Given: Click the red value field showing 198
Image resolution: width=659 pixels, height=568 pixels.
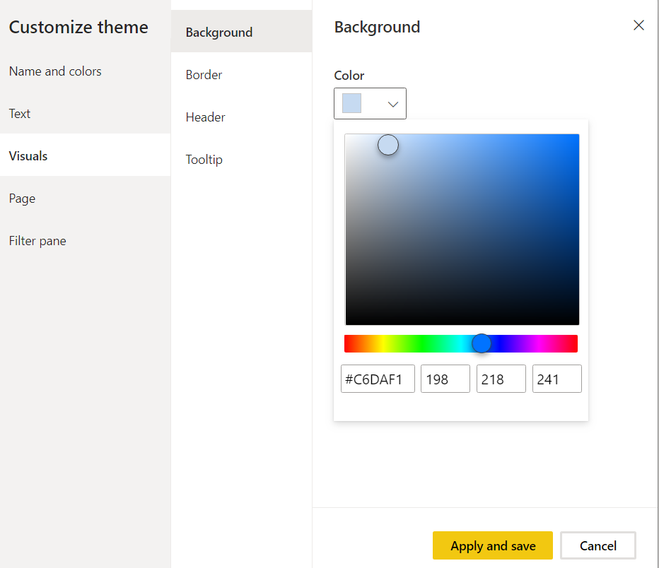Looking at the screenshot, I should click(x=445, y=379).
